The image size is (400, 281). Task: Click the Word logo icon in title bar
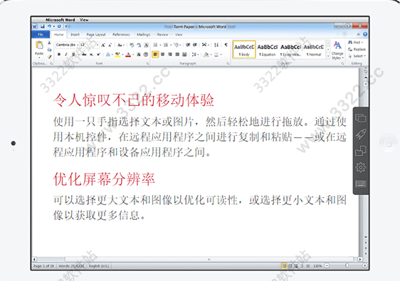pos(35,26)
